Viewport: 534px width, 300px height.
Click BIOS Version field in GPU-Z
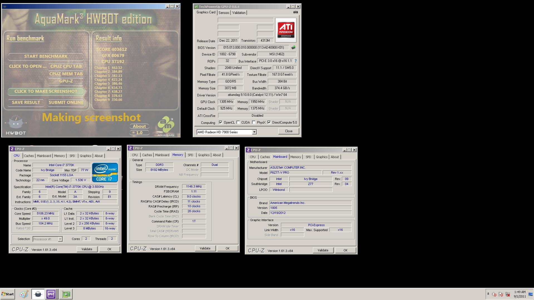253,47
